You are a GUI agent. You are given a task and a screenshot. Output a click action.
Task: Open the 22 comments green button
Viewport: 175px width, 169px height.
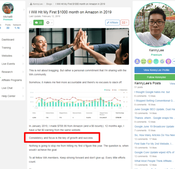(38, 23)
